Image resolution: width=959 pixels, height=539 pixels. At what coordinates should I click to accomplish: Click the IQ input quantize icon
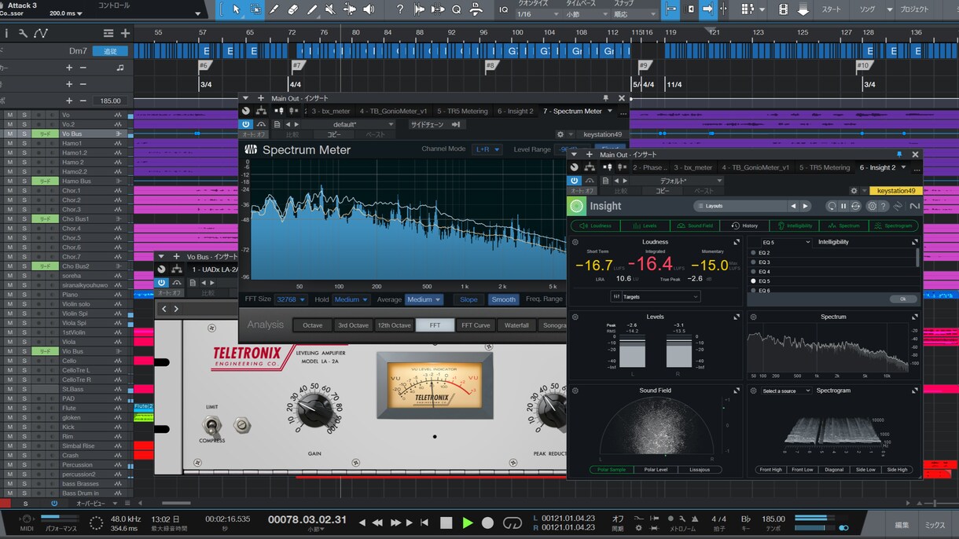click(x=504, y=9)
